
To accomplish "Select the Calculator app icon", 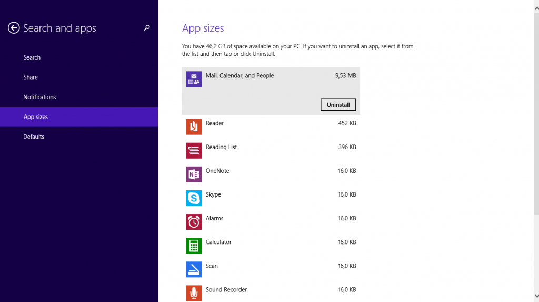I will [x=194, y=246].
